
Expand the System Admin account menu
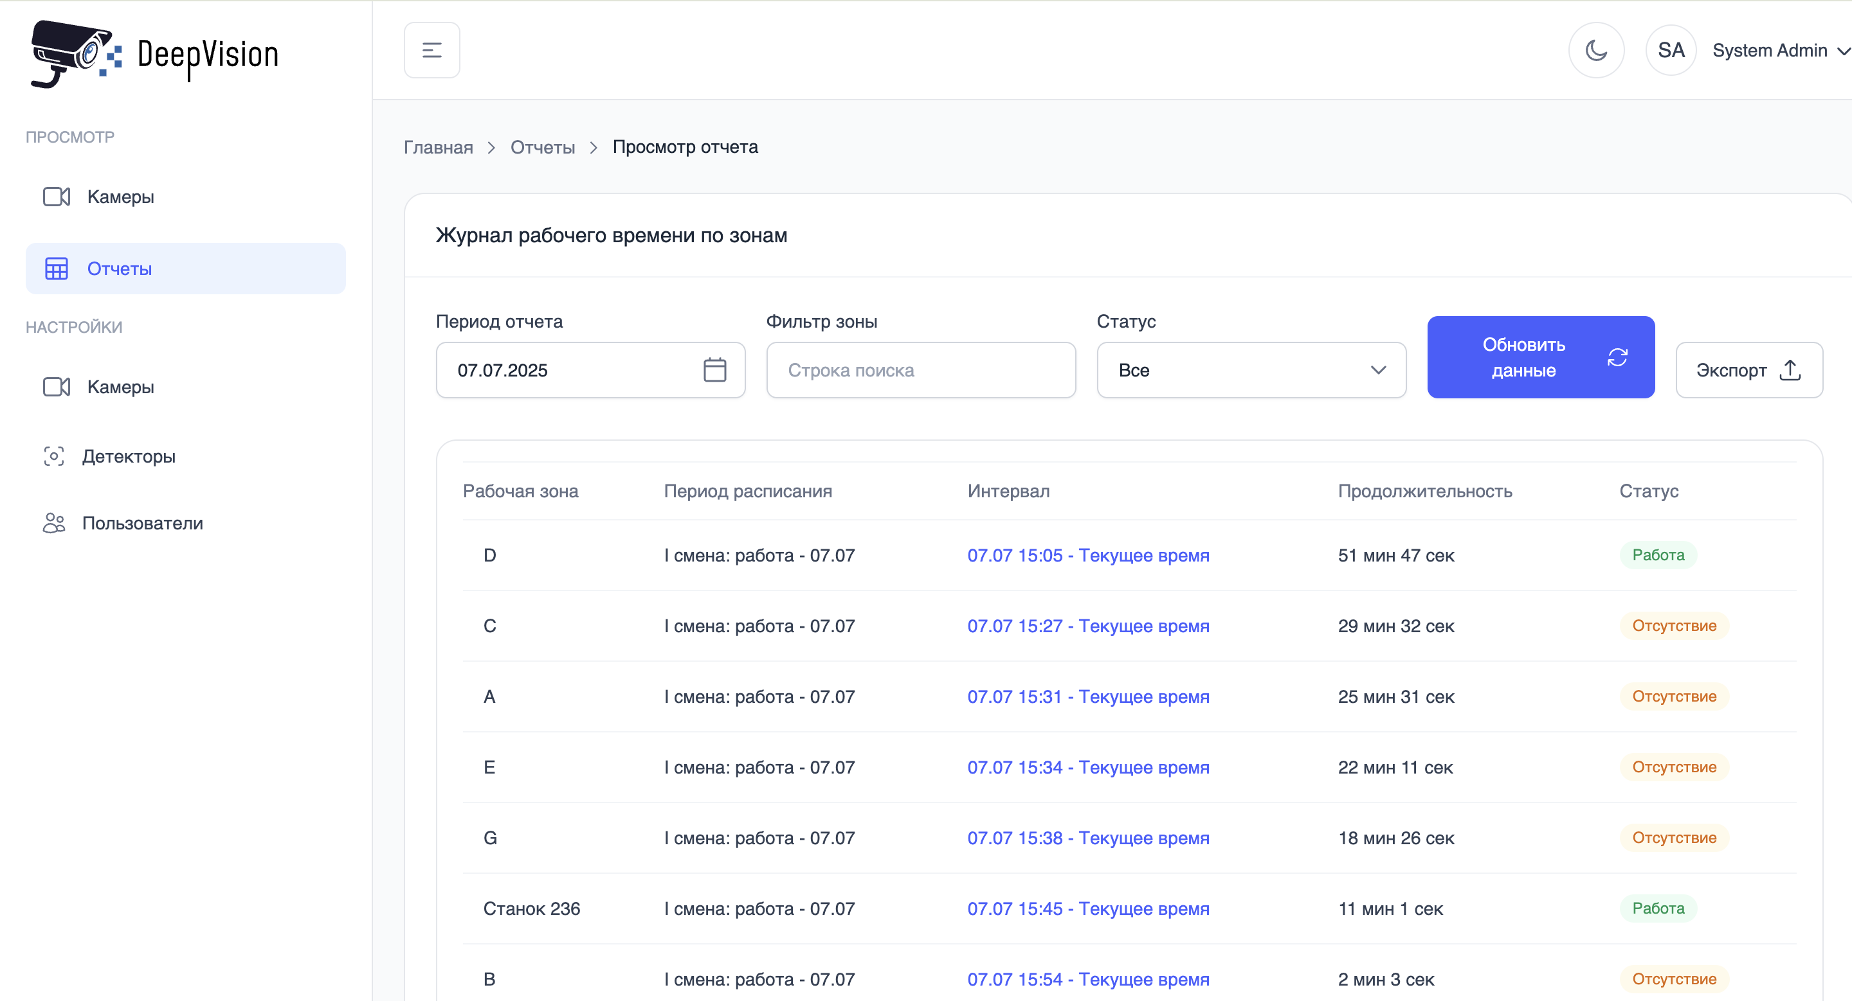(x=1780, y=50)
